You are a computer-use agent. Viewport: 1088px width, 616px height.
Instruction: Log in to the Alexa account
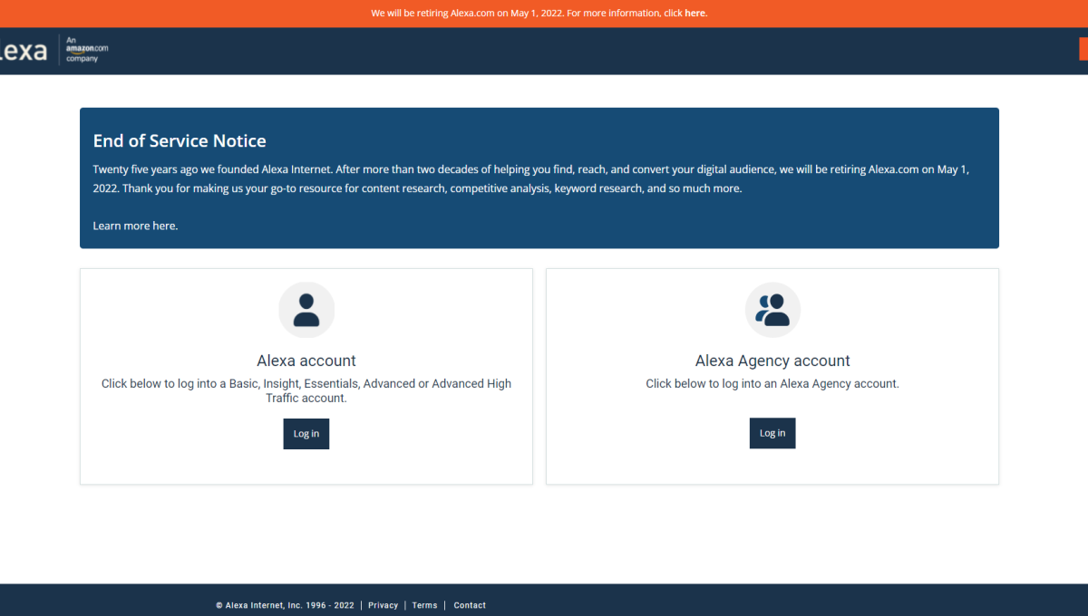[x=306, y=434]
